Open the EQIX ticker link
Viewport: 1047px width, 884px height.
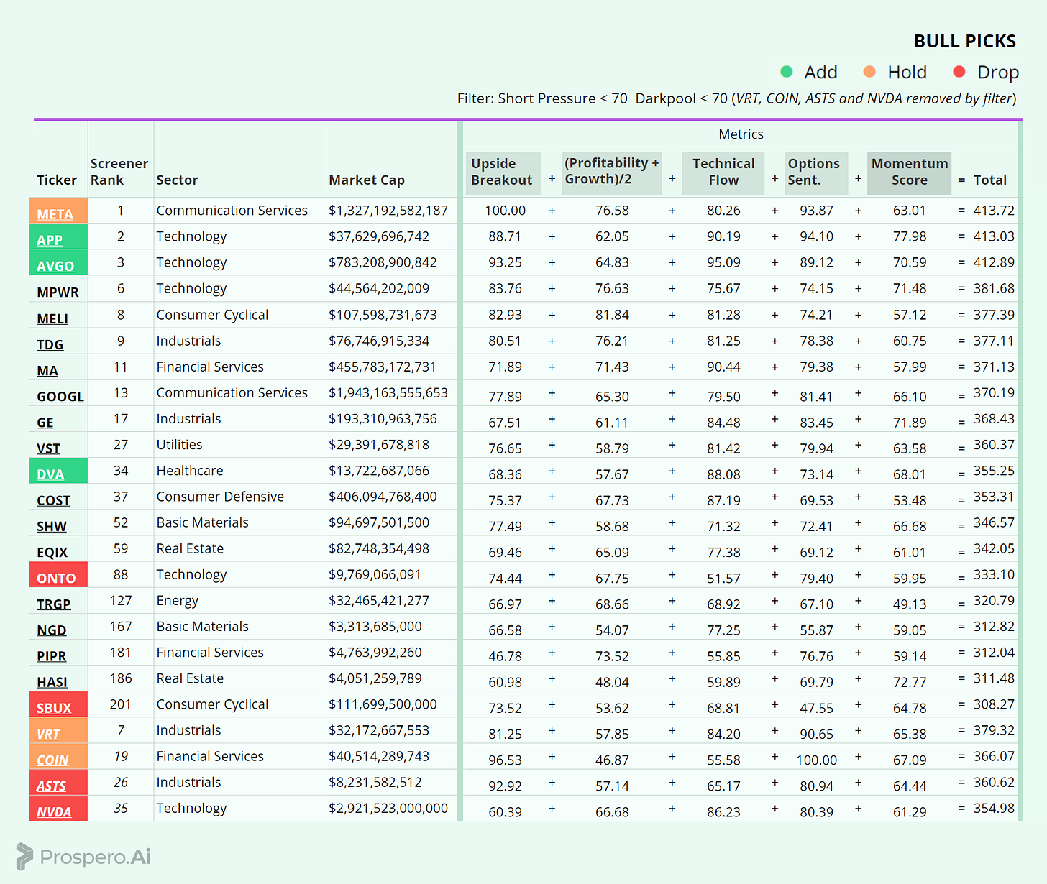pos(52,552)
